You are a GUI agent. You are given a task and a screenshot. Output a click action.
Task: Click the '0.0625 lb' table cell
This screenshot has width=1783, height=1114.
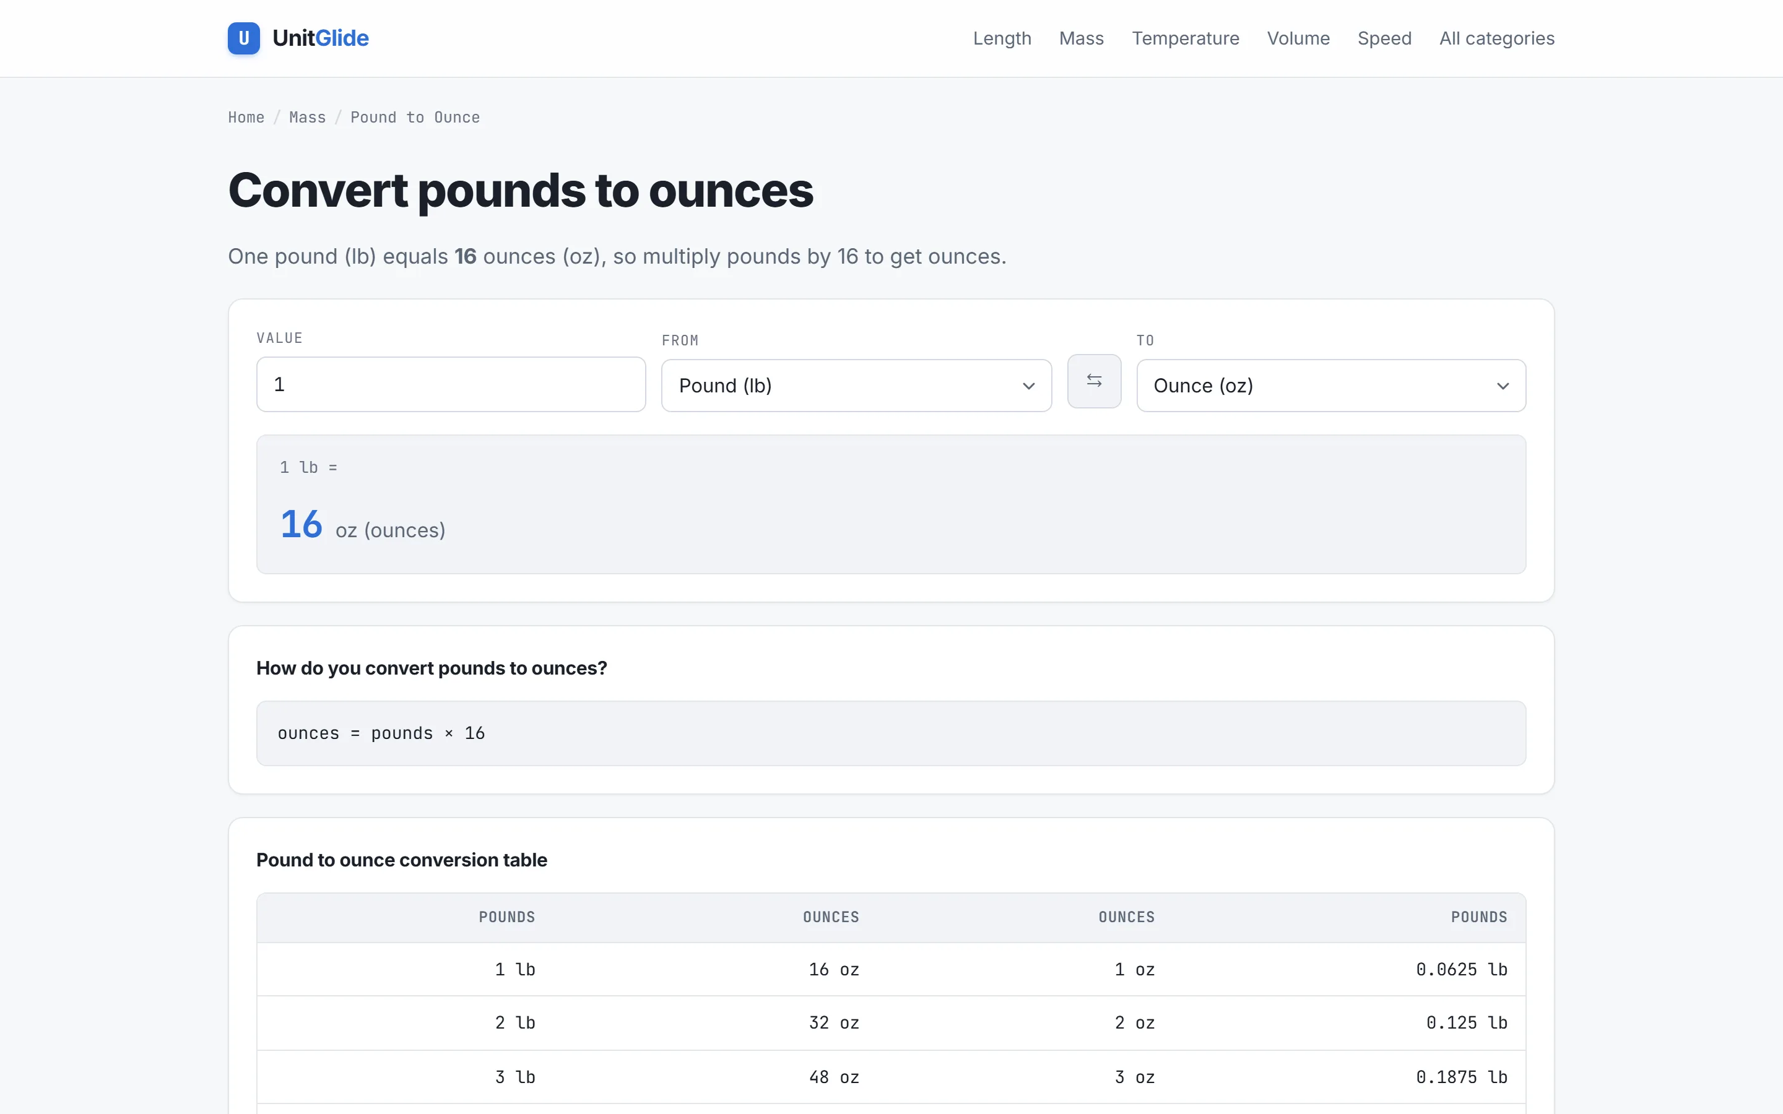tap(1462, 970)
